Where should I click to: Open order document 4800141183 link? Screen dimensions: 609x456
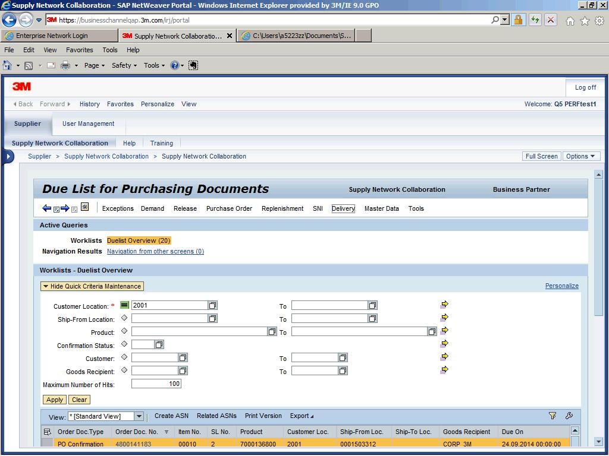[x=133, y=444]
